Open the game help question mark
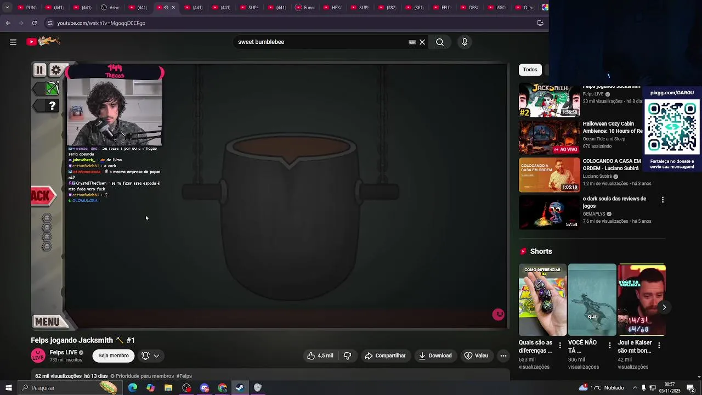This screenshot has height=395, width=702. click(52, 106)
